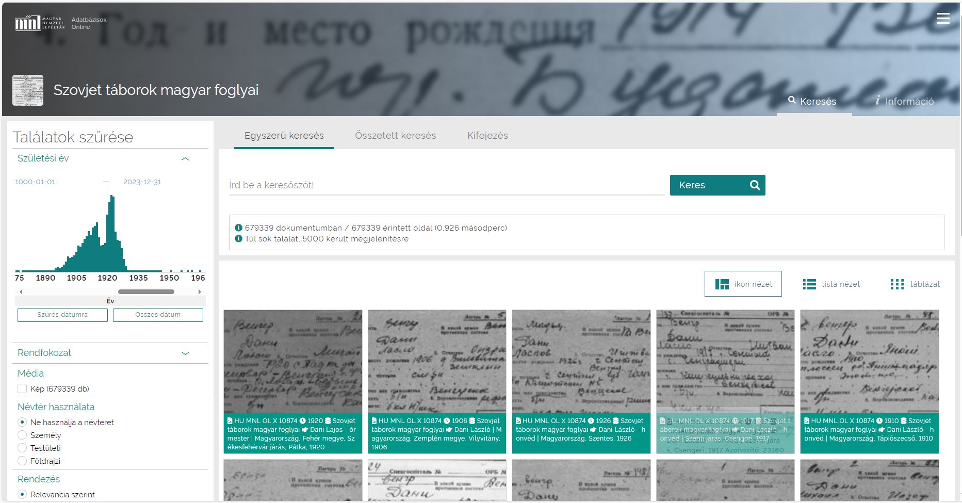Click the Szentes, 1926 card caption text
Image resolution: width=962 pixels, height=503 pixels.
click(x=581, y=430)
